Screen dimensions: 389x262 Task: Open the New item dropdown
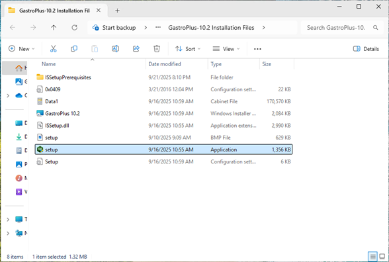click(x=21, y=49)
